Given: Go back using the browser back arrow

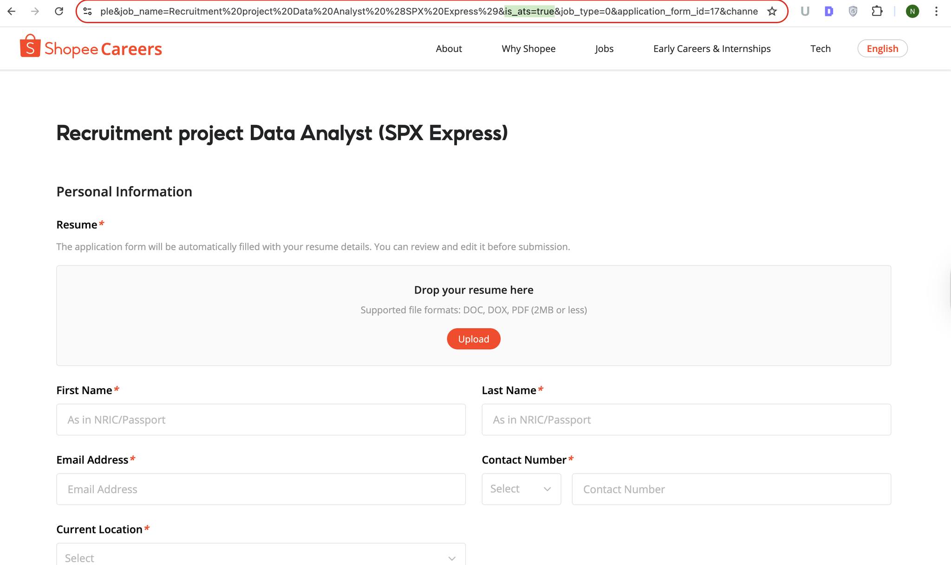Looking at the screenshot, I should click(12, 11).
